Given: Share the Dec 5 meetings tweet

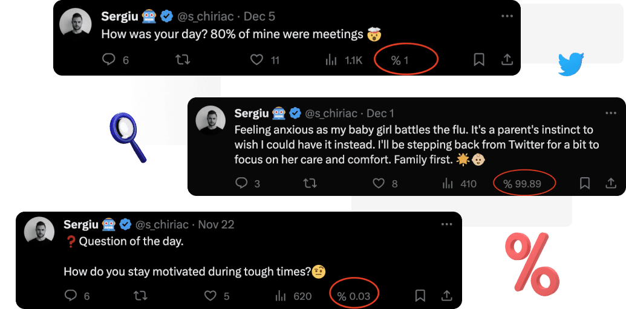Looking at the screenshot, I should pyautogui.click(x=507, y=59).
